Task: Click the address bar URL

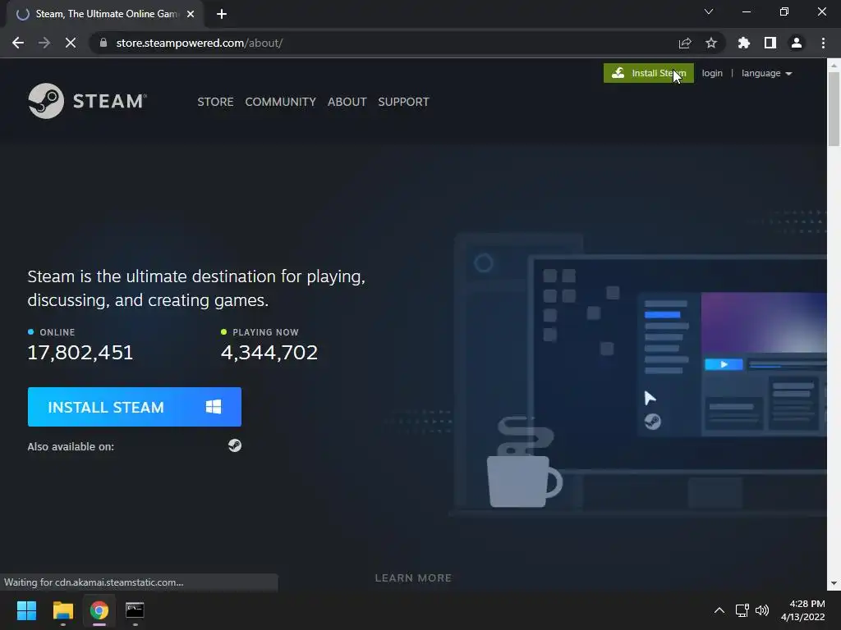Action: point(200,43)
